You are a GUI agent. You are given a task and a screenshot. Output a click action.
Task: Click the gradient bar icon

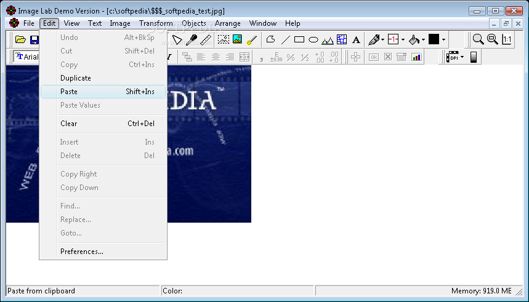474,57
